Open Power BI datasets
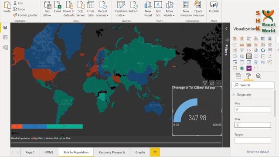This screenshot has width=279, height=157. (69, 9)
